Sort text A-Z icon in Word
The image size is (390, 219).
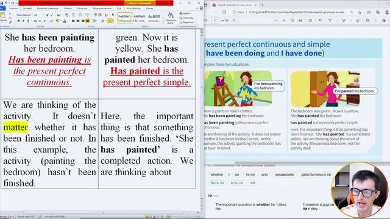click(x=106, y=15)
